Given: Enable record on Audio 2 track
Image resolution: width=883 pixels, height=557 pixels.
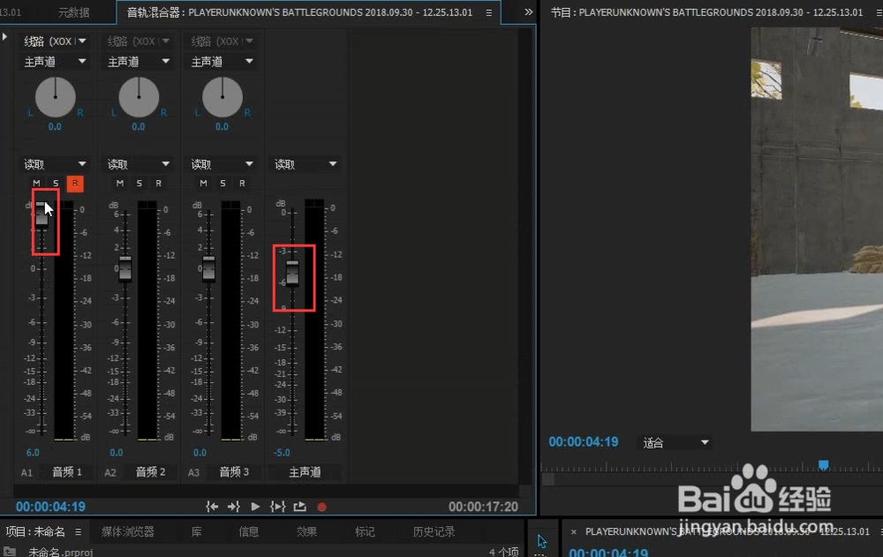Looking at the screenshot, I should (x=158, y=183).
